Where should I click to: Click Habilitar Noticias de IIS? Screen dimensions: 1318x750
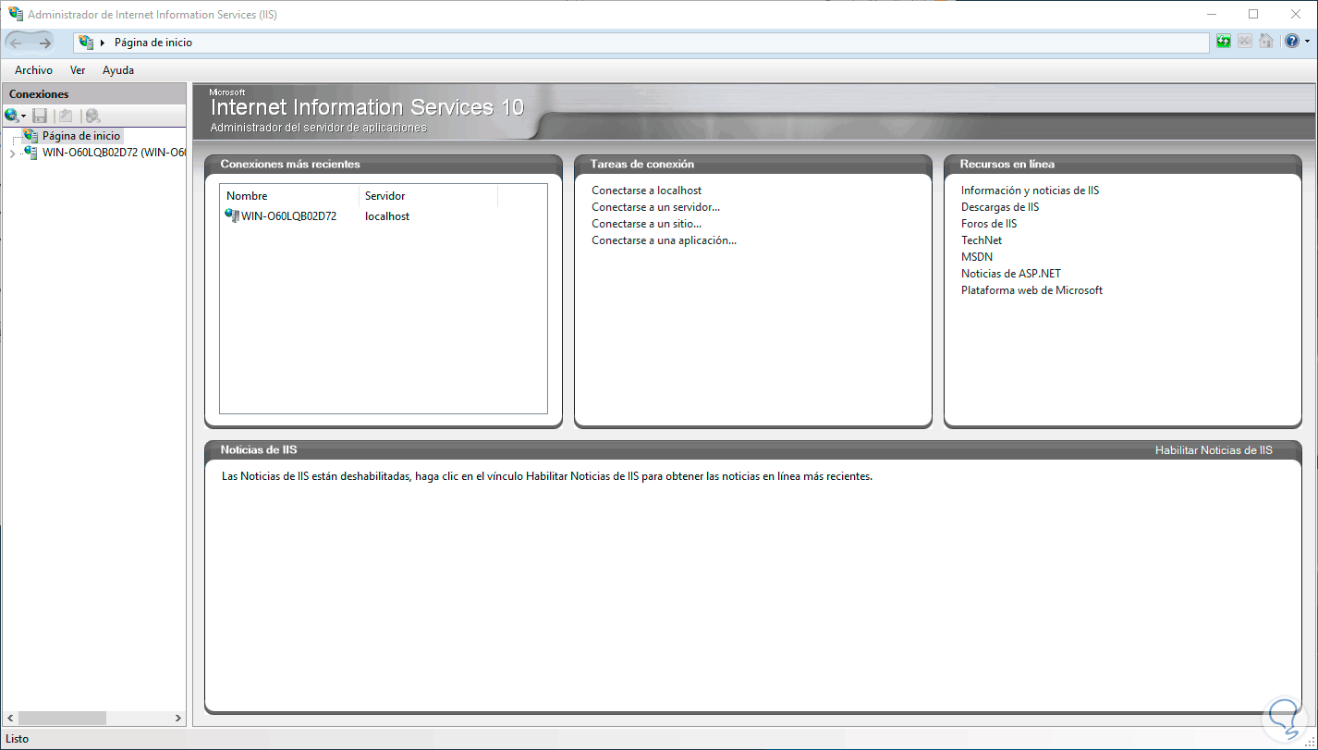tap(1214, 450)
